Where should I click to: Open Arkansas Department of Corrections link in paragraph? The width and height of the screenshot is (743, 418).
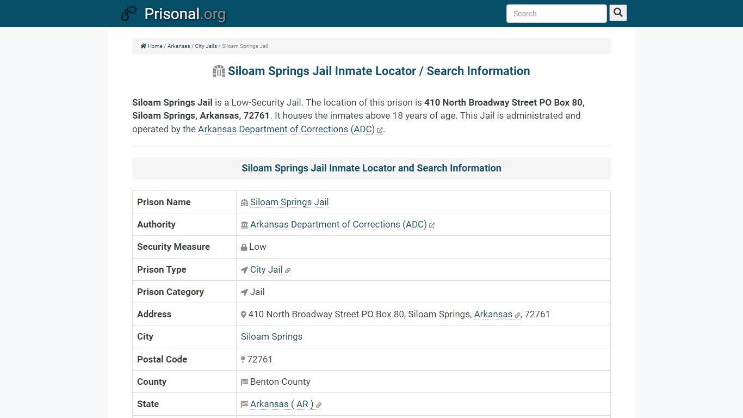coord(286,129)
